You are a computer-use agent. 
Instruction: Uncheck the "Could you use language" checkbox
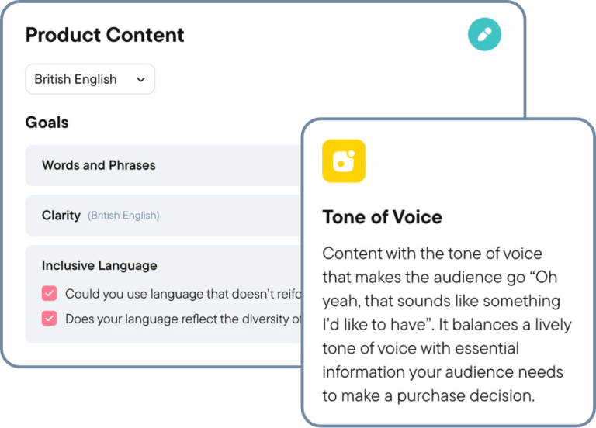click(49, 294)
